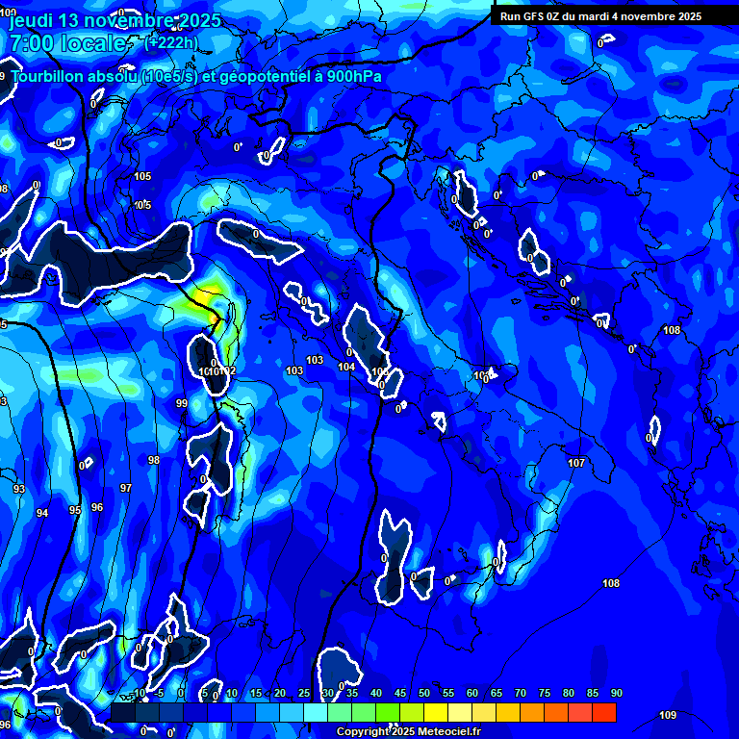Click the 107 geopotential contour label
739x739 pixels.
[x=576, y=464]
